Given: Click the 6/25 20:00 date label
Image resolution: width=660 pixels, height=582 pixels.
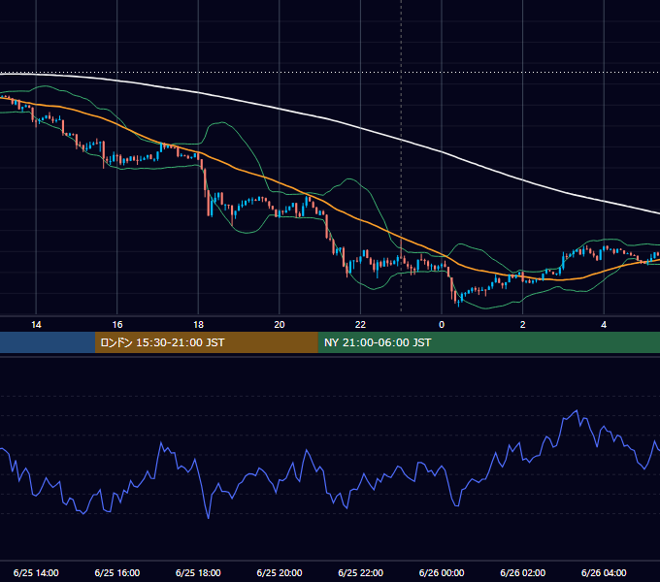Looking at the screenshot, I should 280,572.
